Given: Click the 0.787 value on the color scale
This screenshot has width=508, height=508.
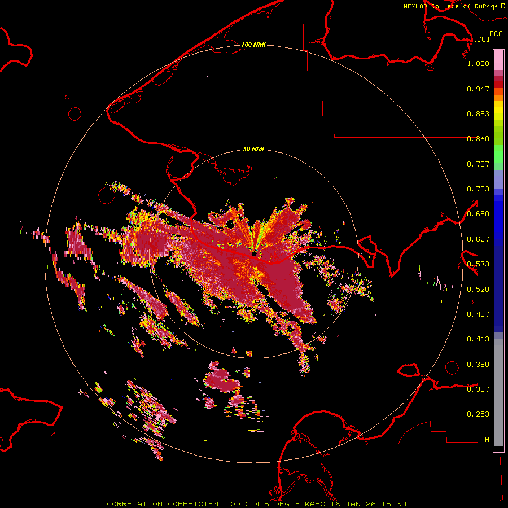Looking at the screenshot, I should point(478,164).
